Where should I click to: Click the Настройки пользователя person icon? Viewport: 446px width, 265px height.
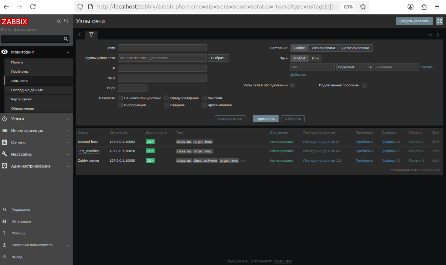coord(4,245)
